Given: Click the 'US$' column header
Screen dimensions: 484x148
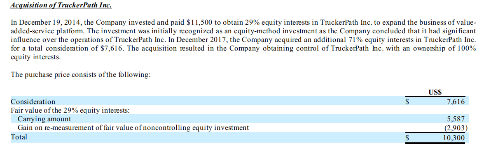Looking at the screenshot, I should (x=435, y=92).
